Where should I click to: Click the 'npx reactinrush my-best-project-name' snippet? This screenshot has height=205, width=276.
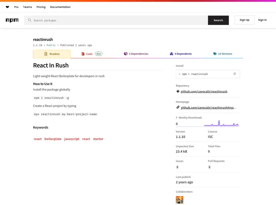(x=65, y=114)
